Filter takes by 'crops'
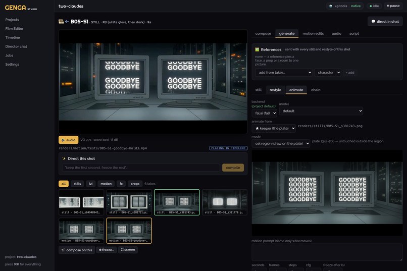This screenshot has width=407, height=271. point(135,184)
